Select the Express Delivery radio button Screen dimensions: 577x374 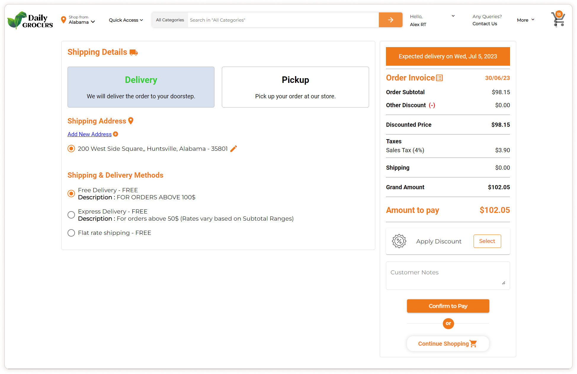pyautogui.click(x=71, y=215)
